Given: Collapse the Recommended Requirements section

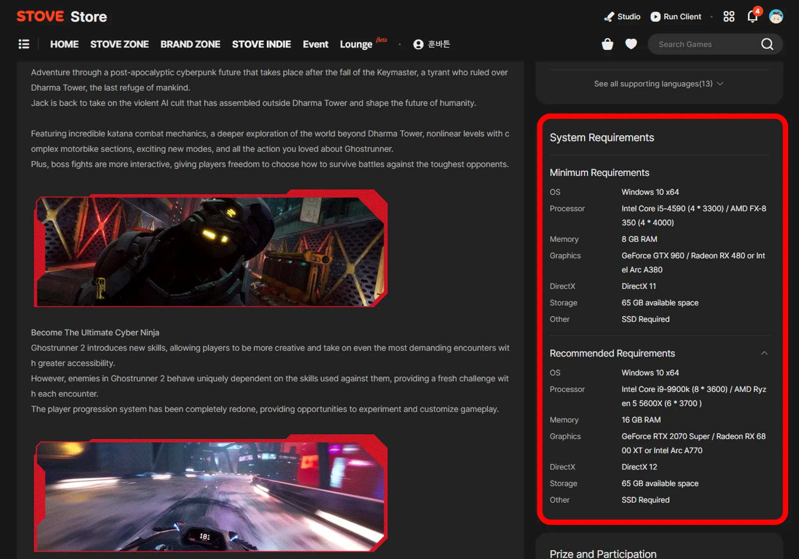Looking at the screenshot, I should pos(764,353).
